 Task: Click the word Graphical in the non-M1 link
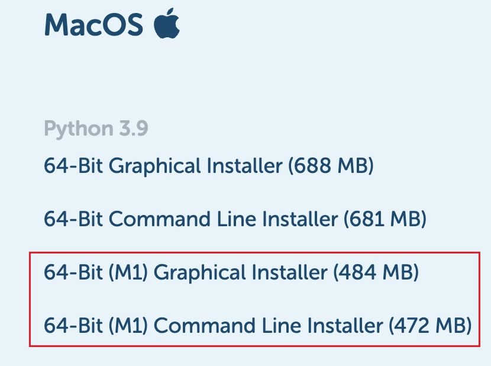pos(154,166)
